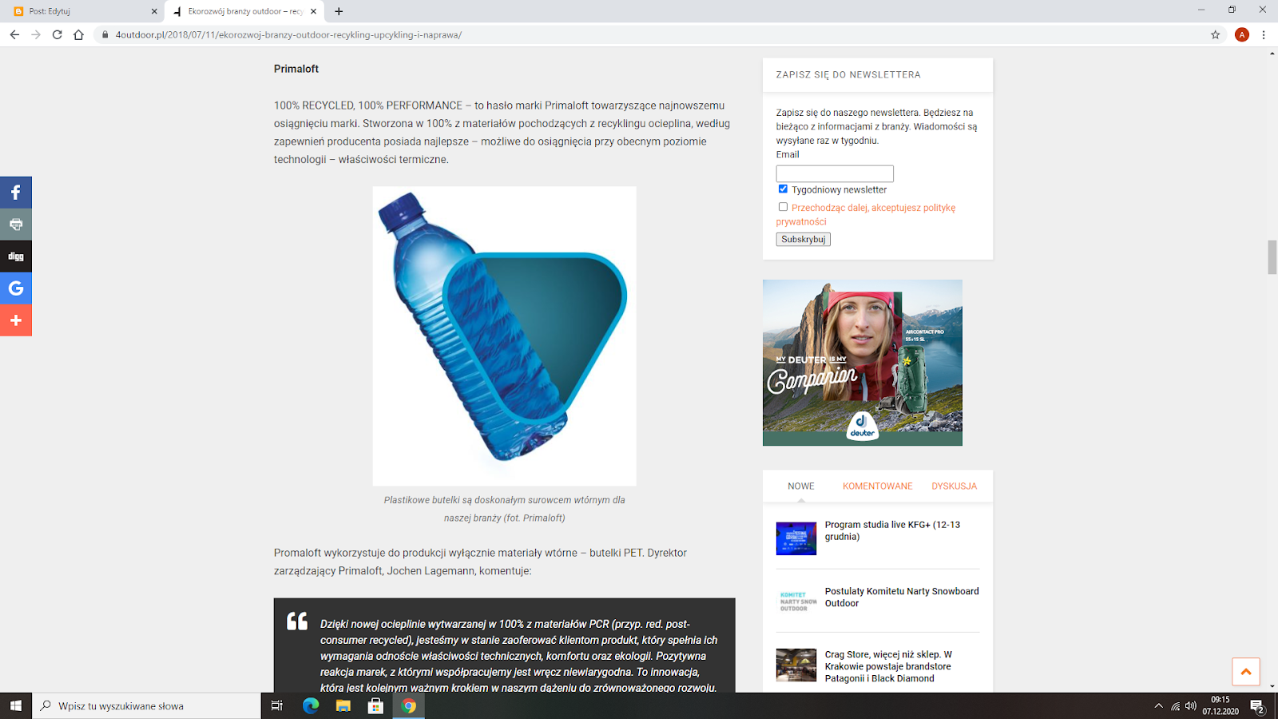This screenshot has width=1278, height=719.
Task: Click the browser address bar URL
Action: click(x=288, y=34)
